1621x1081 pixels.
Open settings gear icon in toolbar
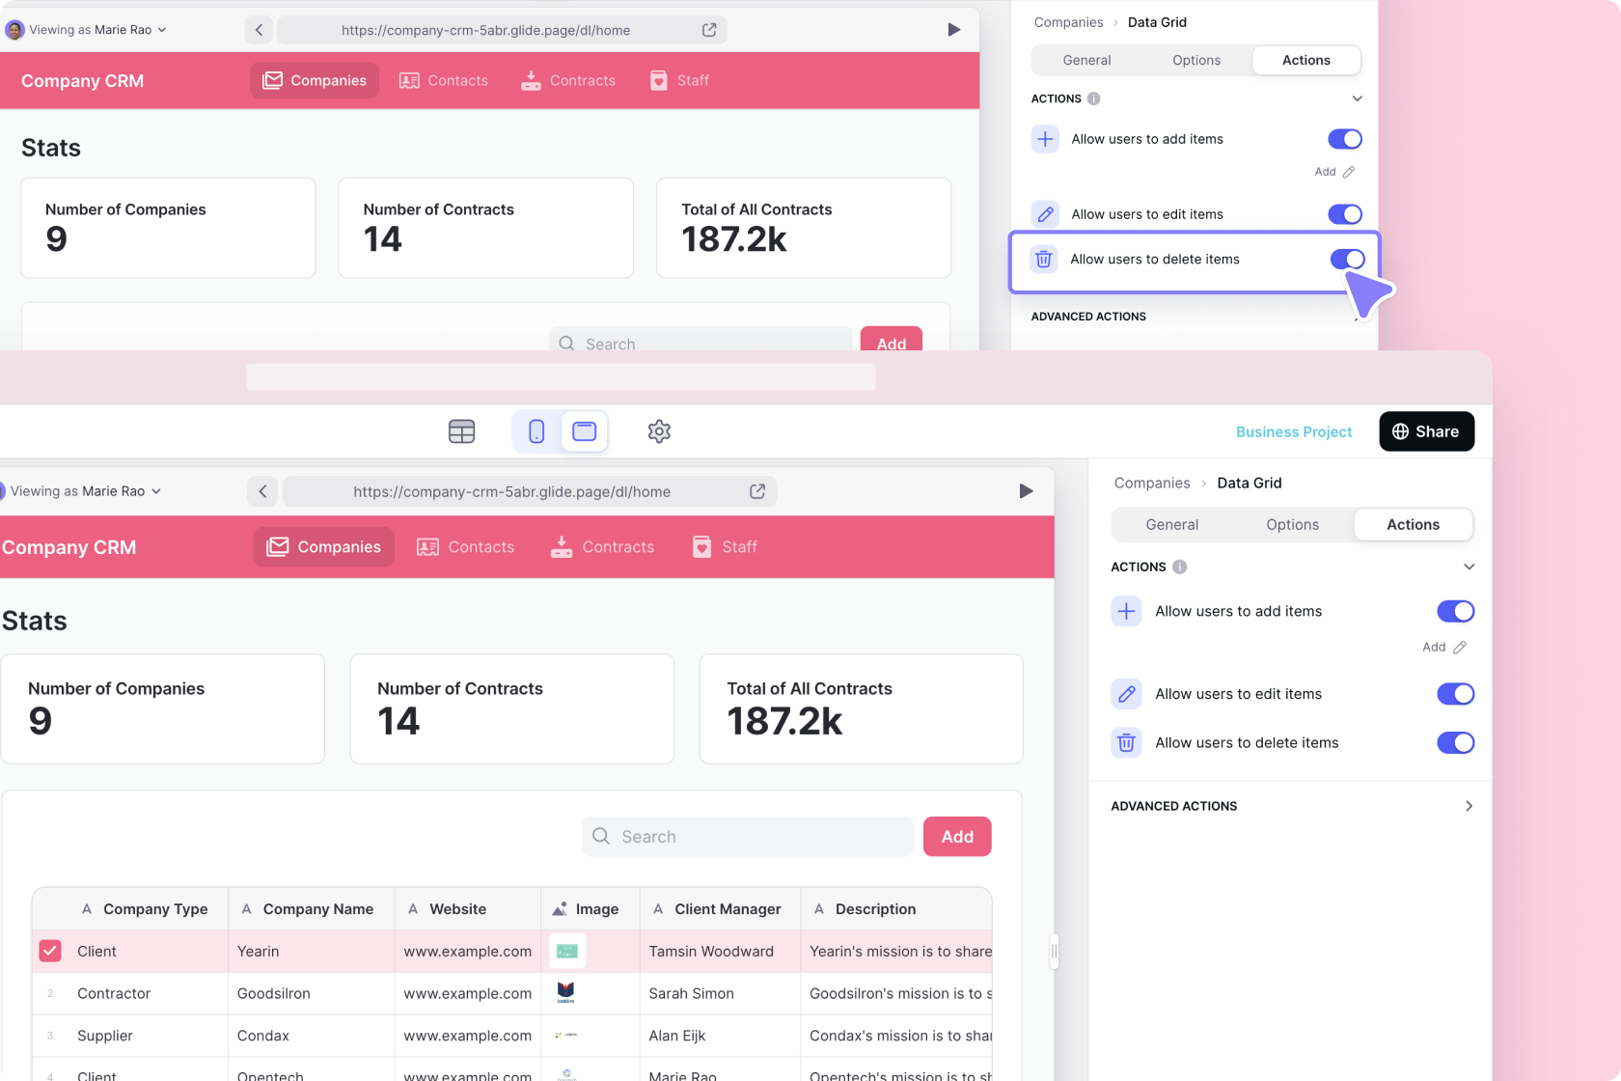[659, 431]
